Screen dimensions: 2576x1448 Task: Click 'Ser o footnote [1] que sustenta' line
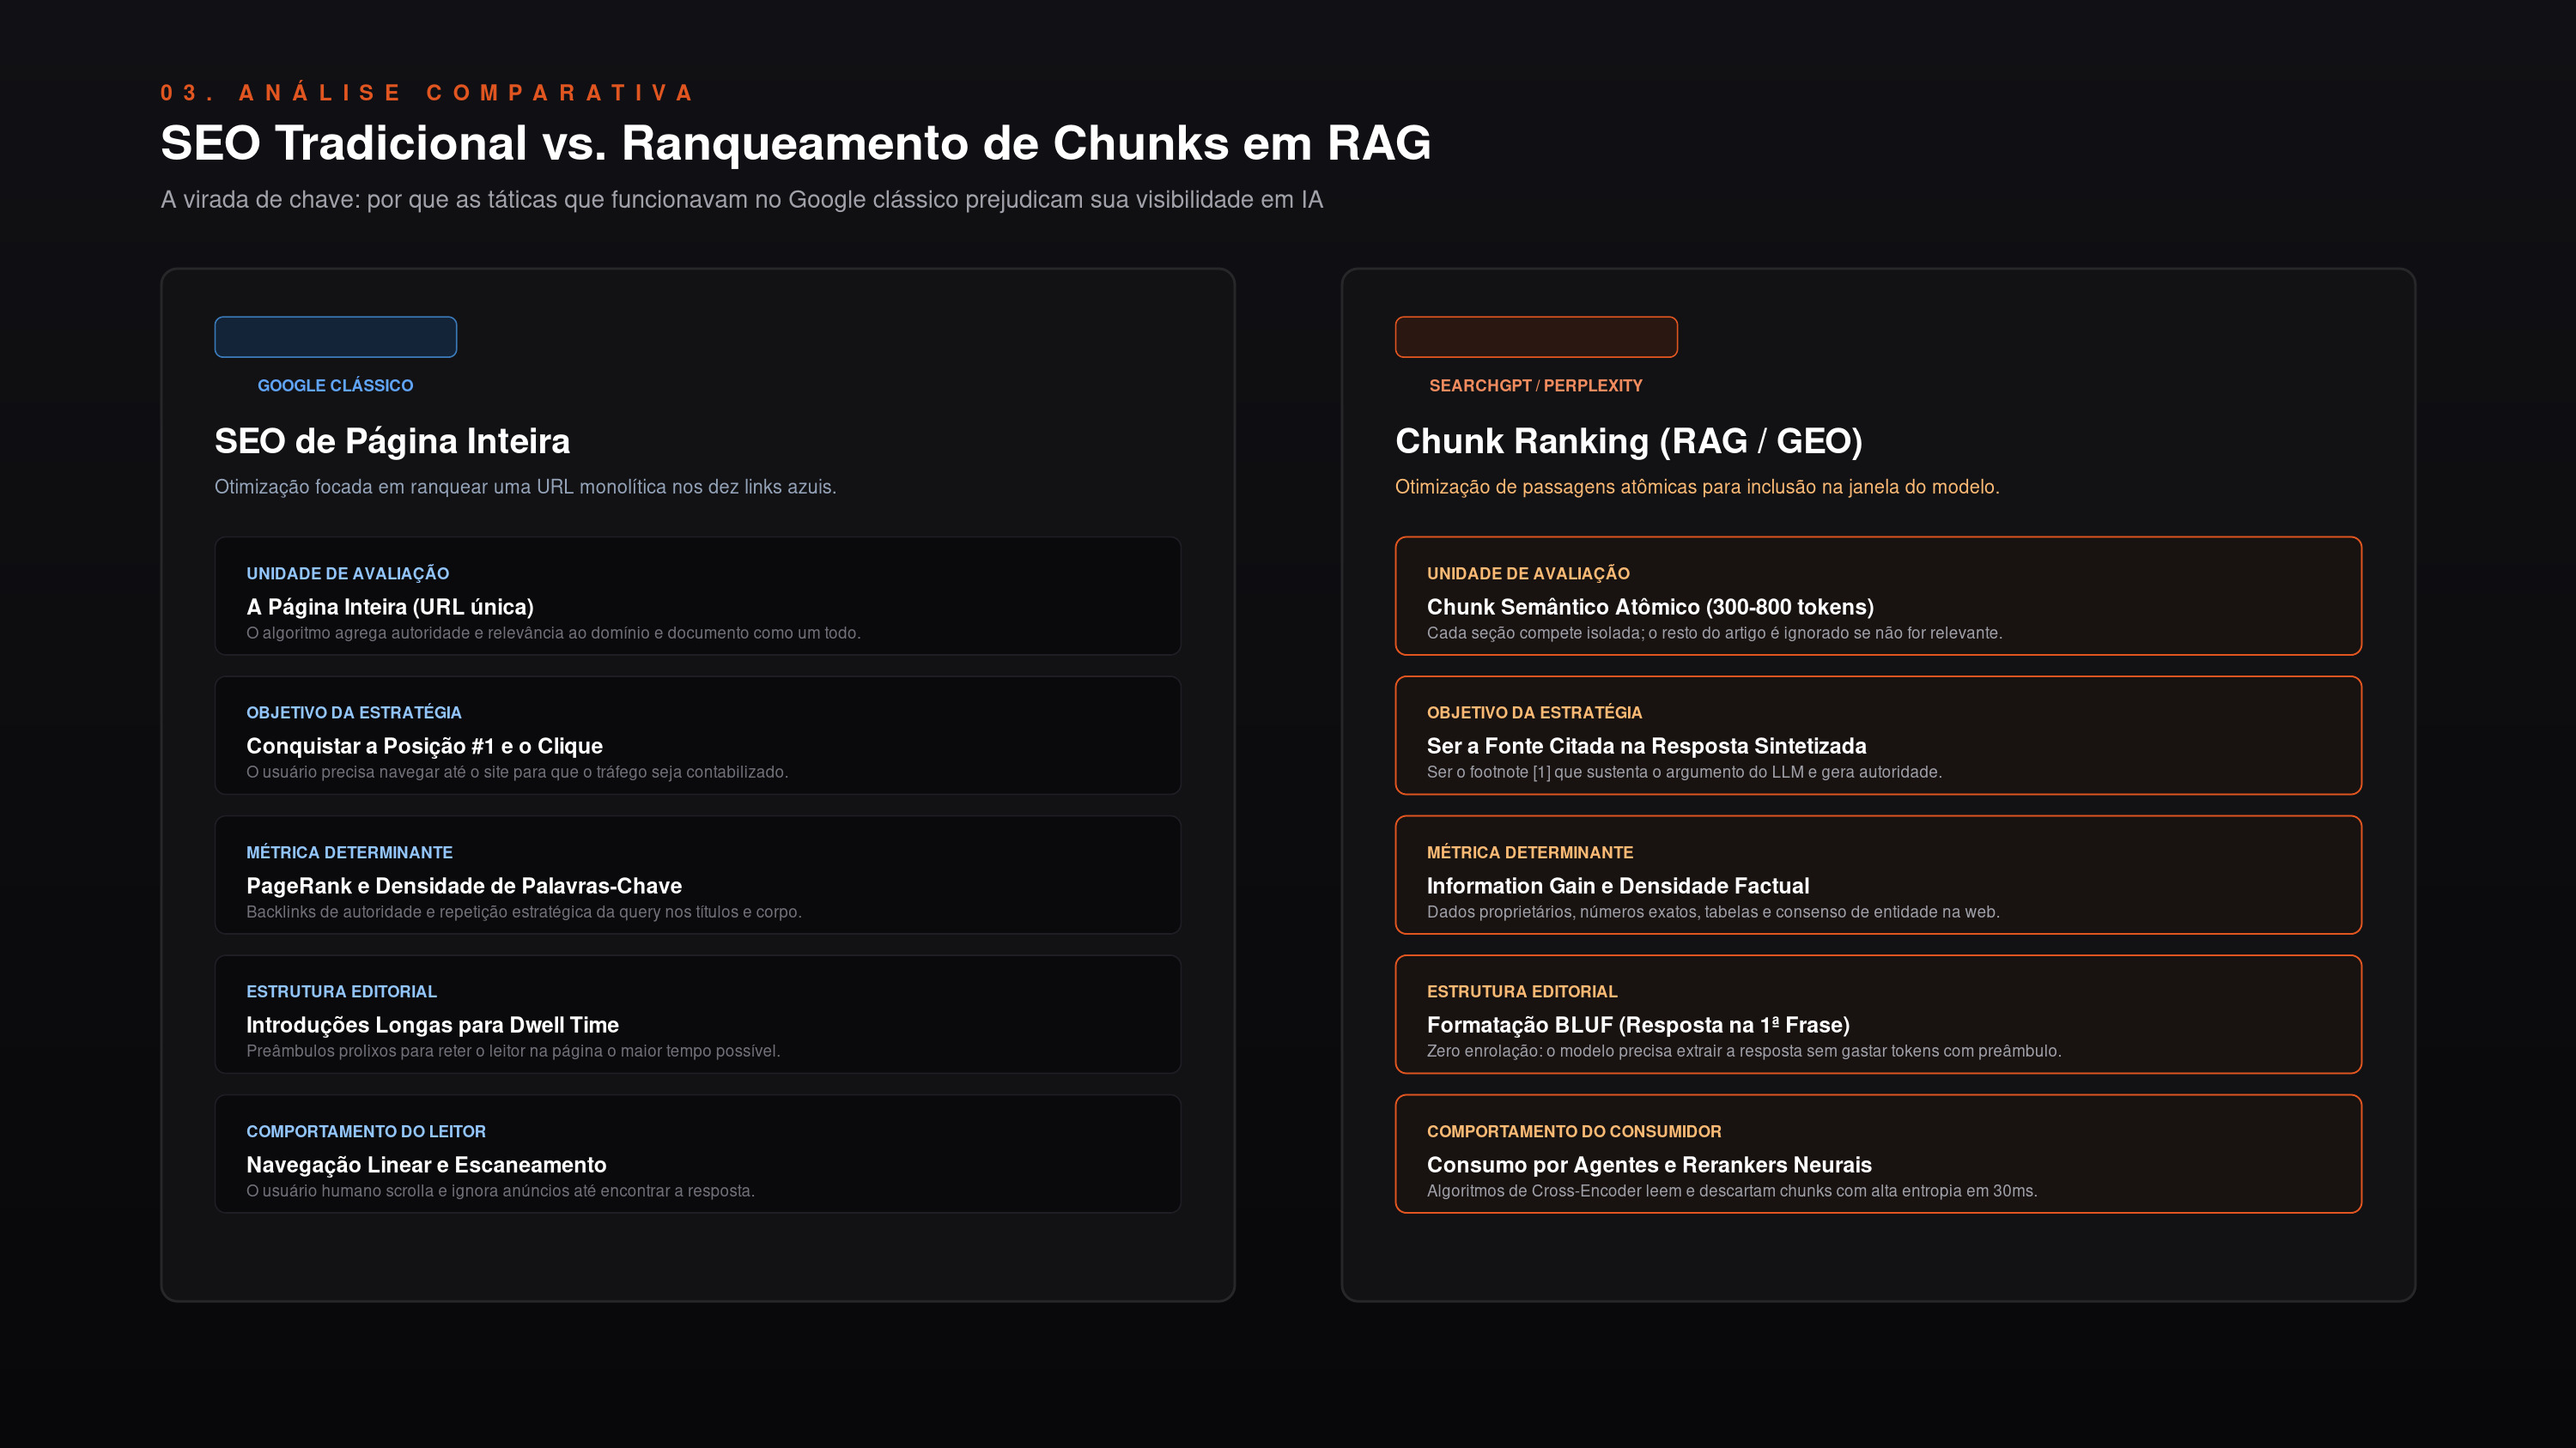(x=1684, y=772)
